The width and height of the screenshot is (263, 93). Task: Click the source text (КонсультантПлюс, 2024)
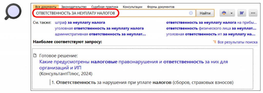tap(66, 74)
